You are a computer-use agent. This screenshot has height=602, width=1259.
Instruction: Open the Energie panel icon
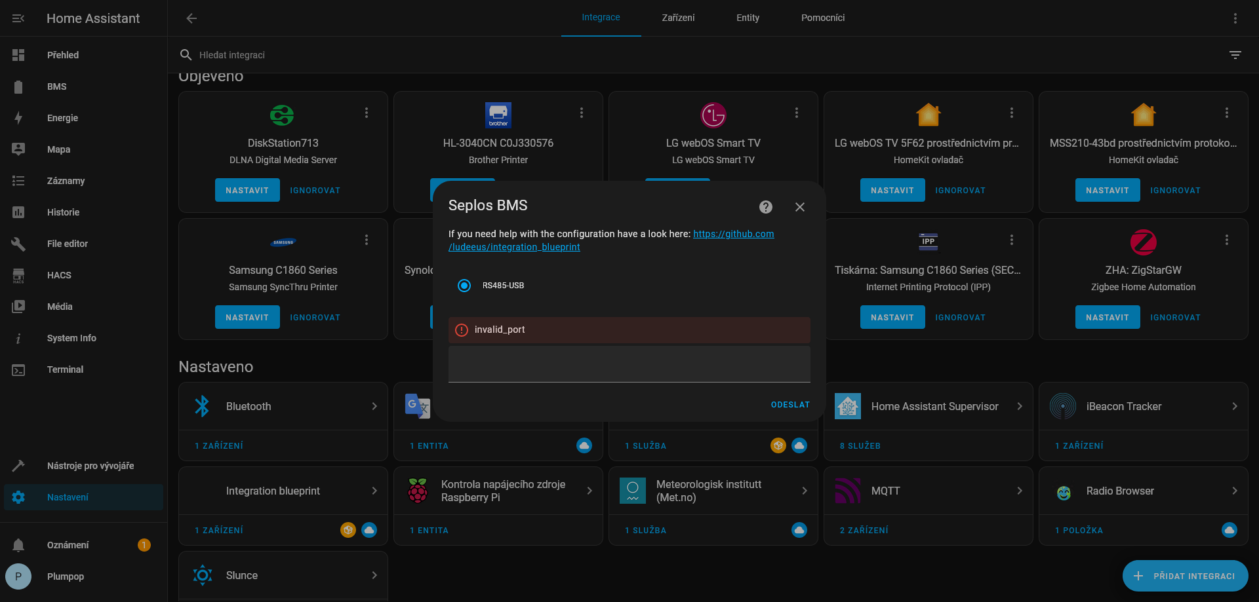(18, 118)
